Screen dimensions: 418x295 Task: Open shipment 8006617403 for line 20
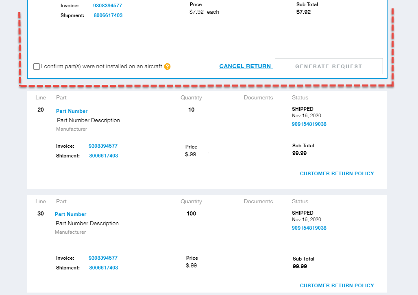(x=104, y=156)
